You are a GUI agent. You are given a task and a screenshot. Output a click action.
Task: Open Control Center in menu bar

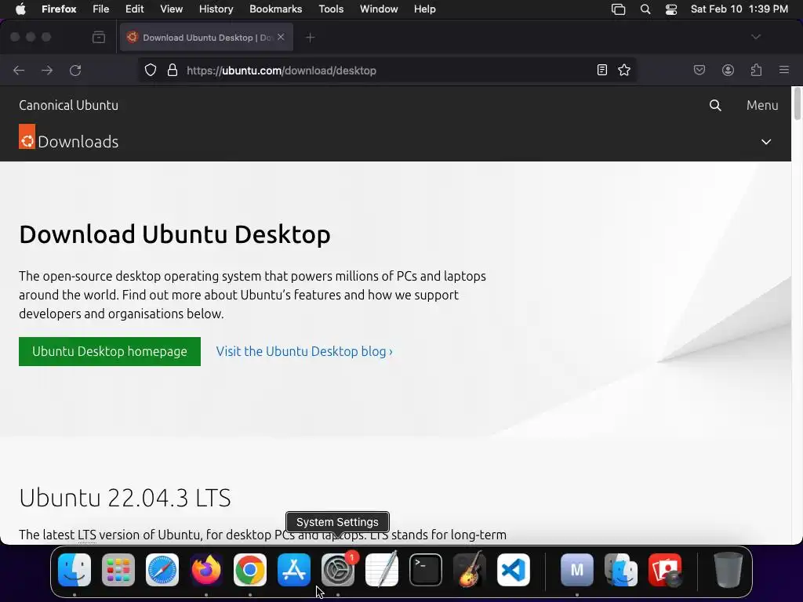[671, 9]
